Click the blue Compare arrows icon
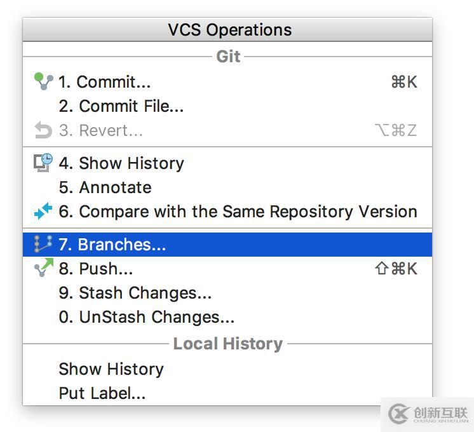The image size is (474, 432). pos(43,211)
